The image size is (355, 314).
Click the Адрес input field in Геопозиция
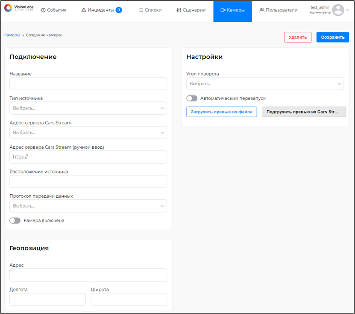[x=88, y=275]
